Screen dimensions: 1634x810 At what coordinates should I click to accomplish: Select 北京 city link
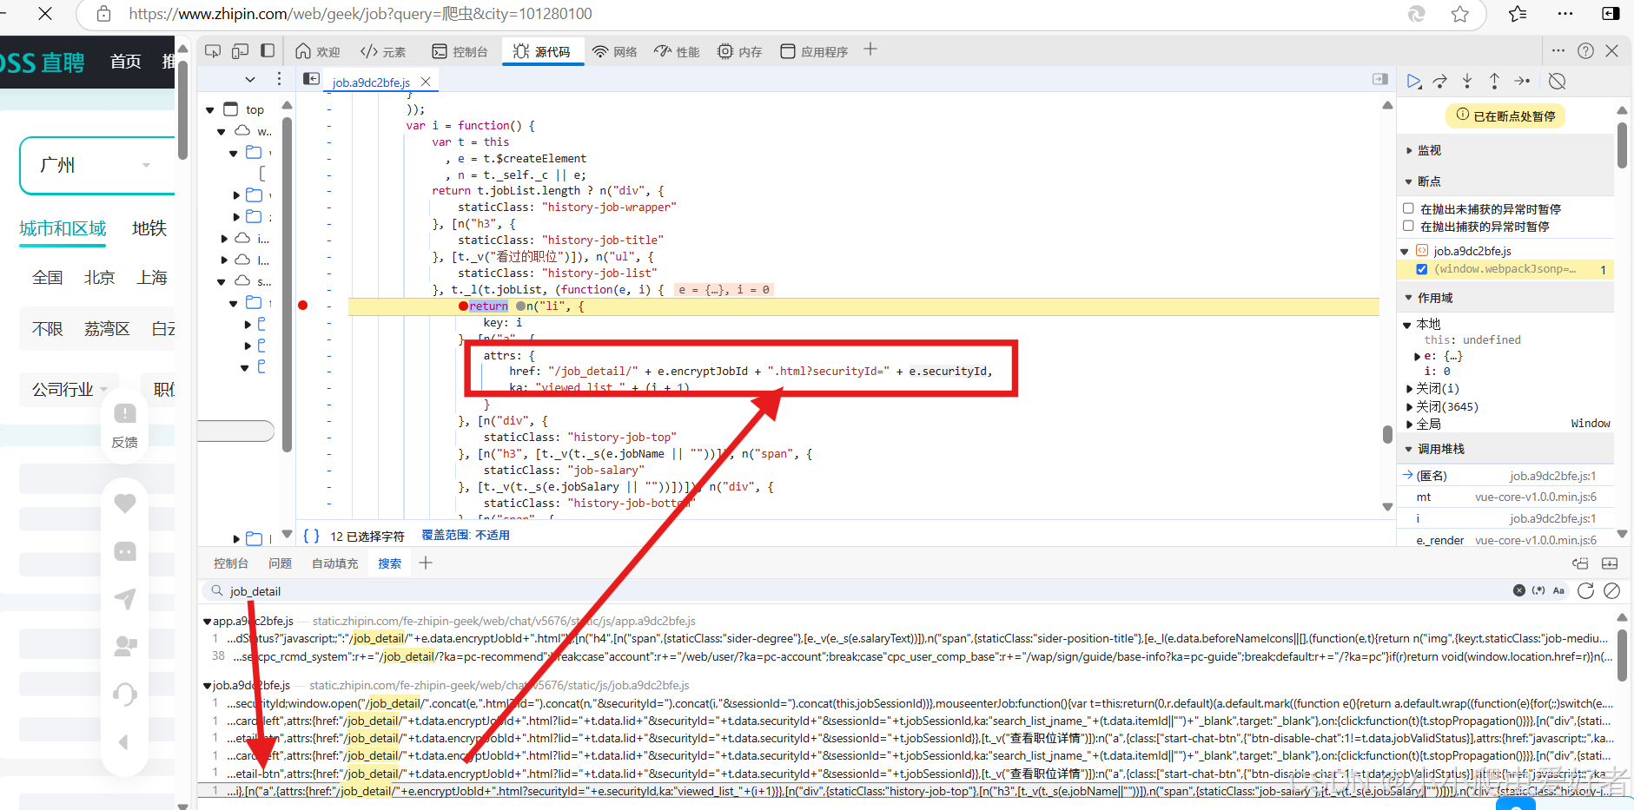coord(99,278)
